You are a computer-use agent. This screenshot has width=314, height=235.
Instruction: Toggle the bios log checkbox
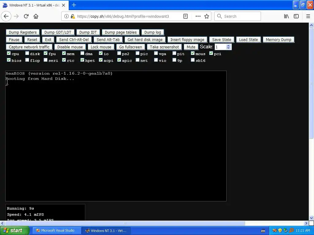(x=9, y=60)
